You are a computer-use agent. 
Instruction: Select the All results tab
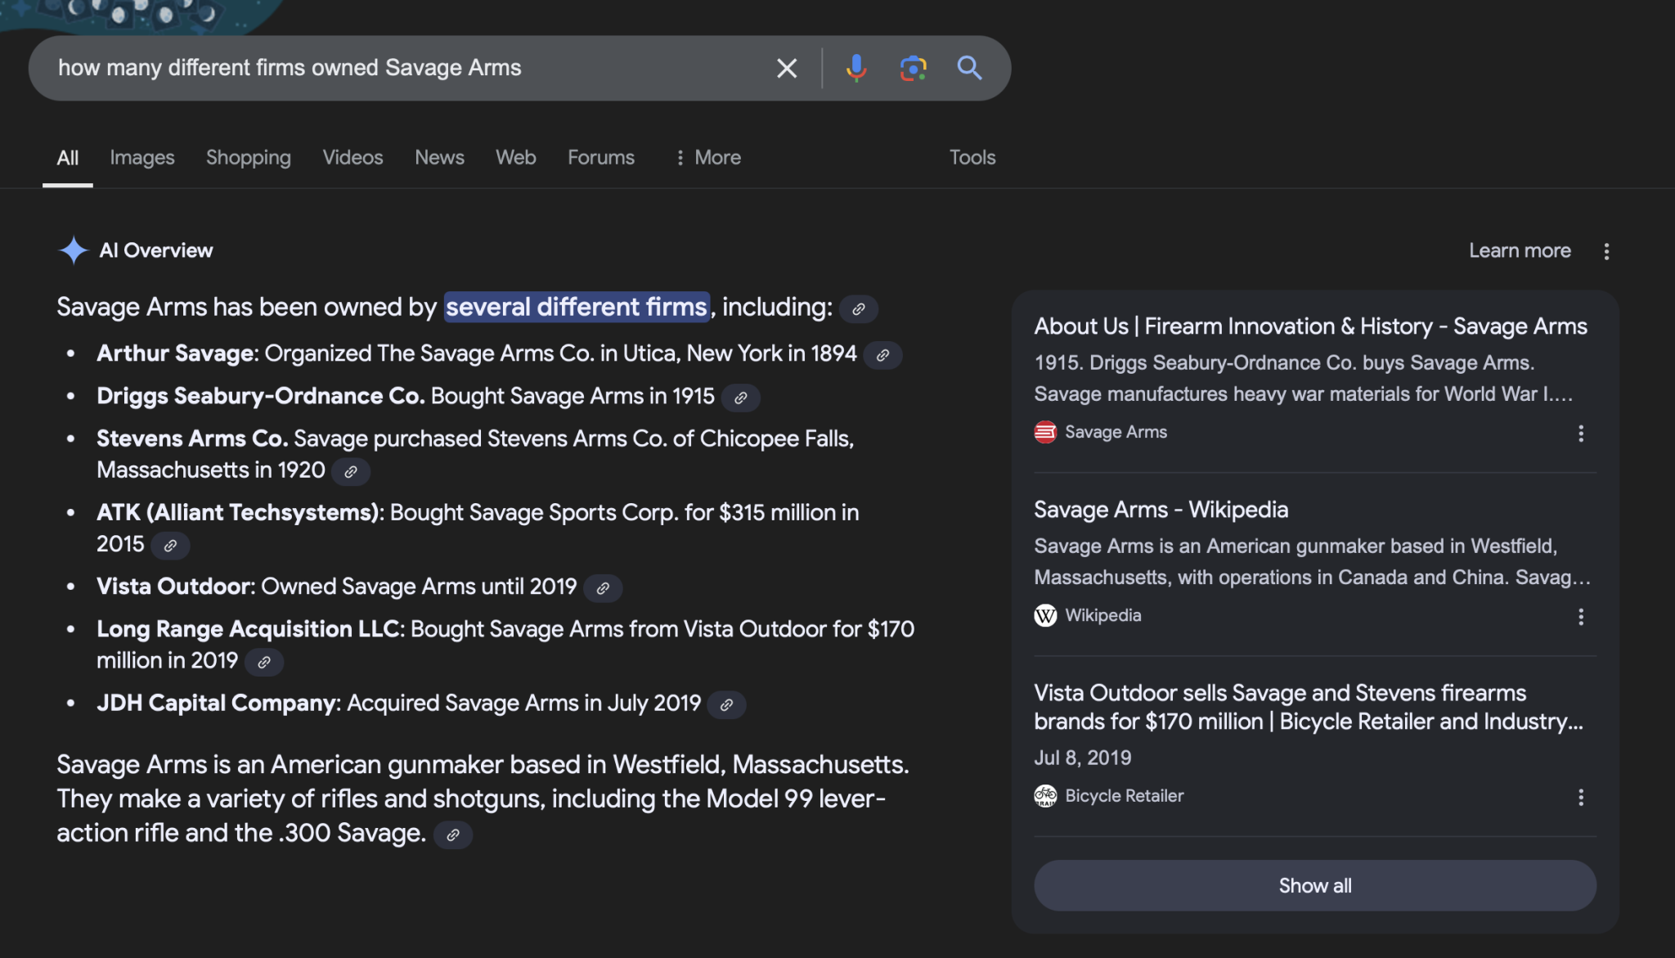68,157
